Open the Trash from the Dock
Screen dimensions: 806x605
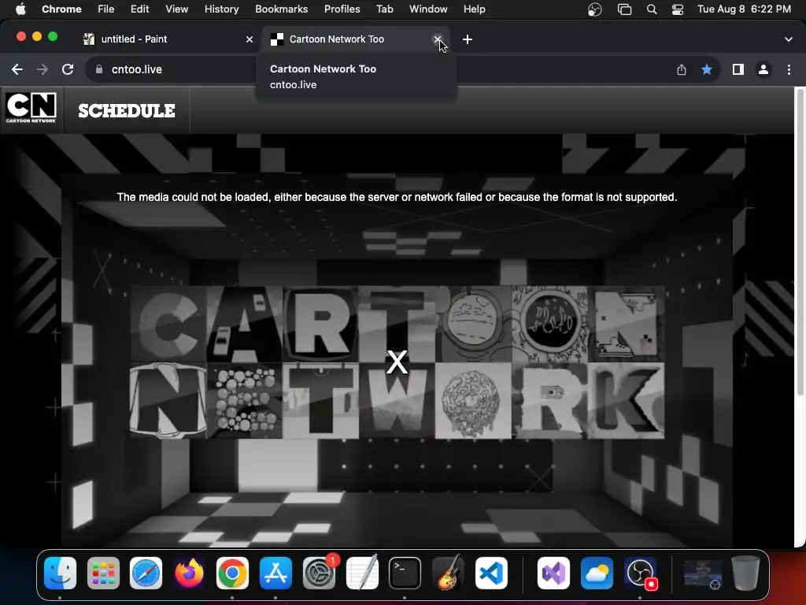tap(745, 573)
